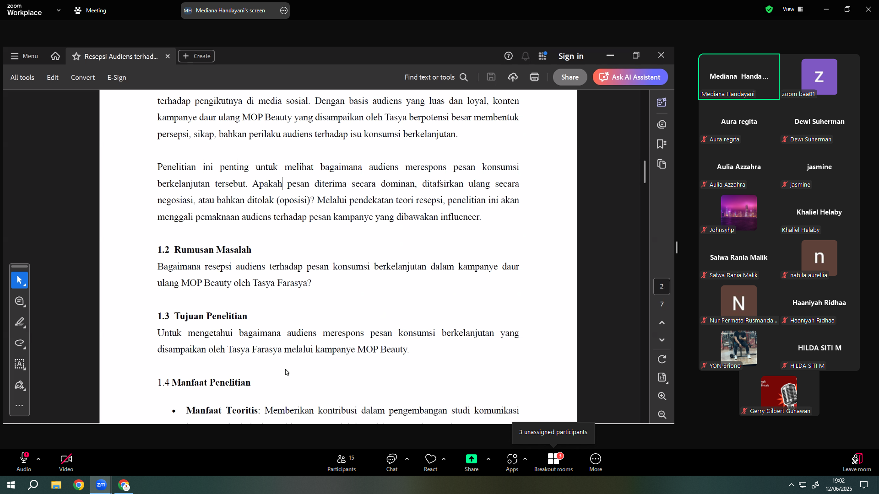This screenshot has height=494, width=879.
Task: Open Zoom More options
Action: (x=596, y=463)
